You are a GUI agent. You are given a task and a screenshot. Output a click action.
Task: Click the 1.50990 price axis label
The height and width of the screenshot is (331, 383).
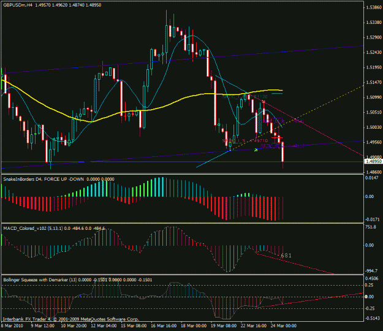[x=374, y=97]
